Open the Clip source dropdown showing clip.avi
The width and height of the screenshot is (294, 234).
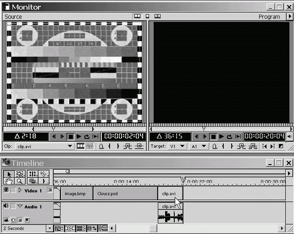70,146
